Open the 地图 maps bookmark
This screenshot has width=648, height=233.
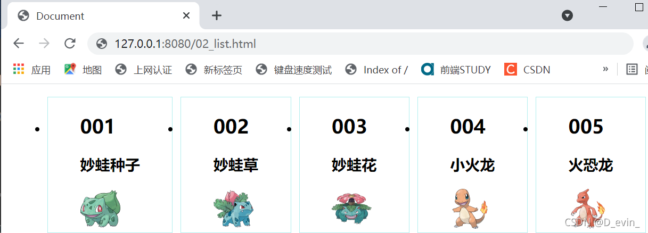coord(83,70)
